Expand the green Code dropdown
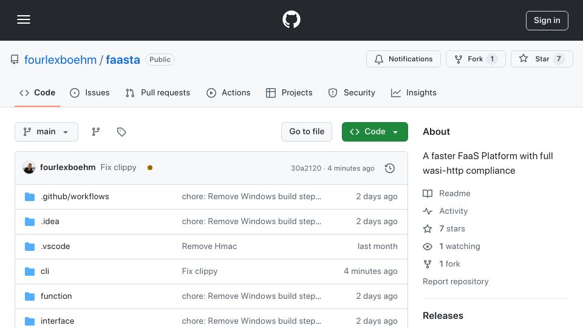This screenshot has width=583, height=328. pos(375,132)
